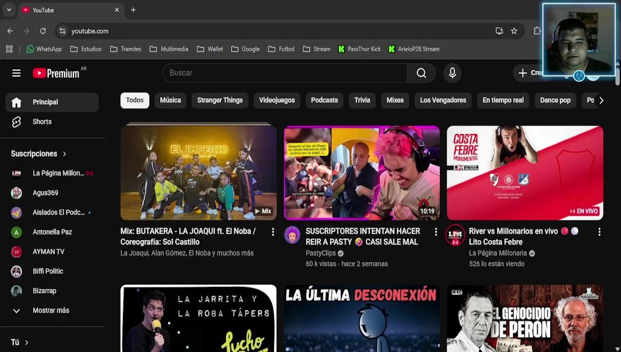Image resolution: width=621 pixels, height=352 pixels.
Task: Select the Stranger Things filter chip
Action: [x=220, y=100]
